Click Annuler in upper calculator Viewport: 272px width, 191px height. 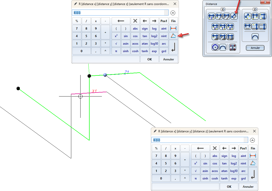tap(168, 59)
